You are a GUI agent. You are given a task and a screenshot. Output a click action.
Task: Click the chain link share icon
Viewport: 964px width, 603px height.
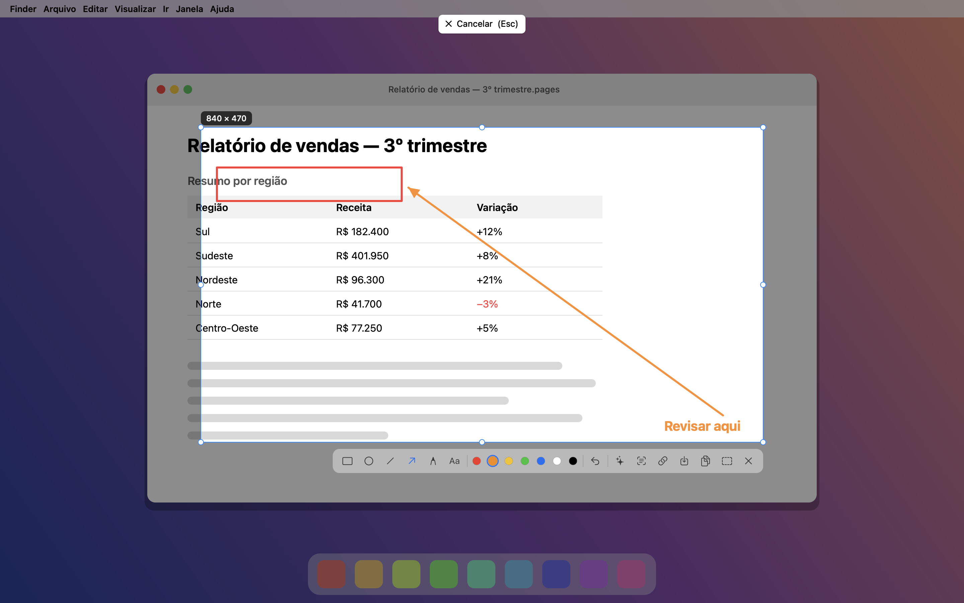(662, 461)
